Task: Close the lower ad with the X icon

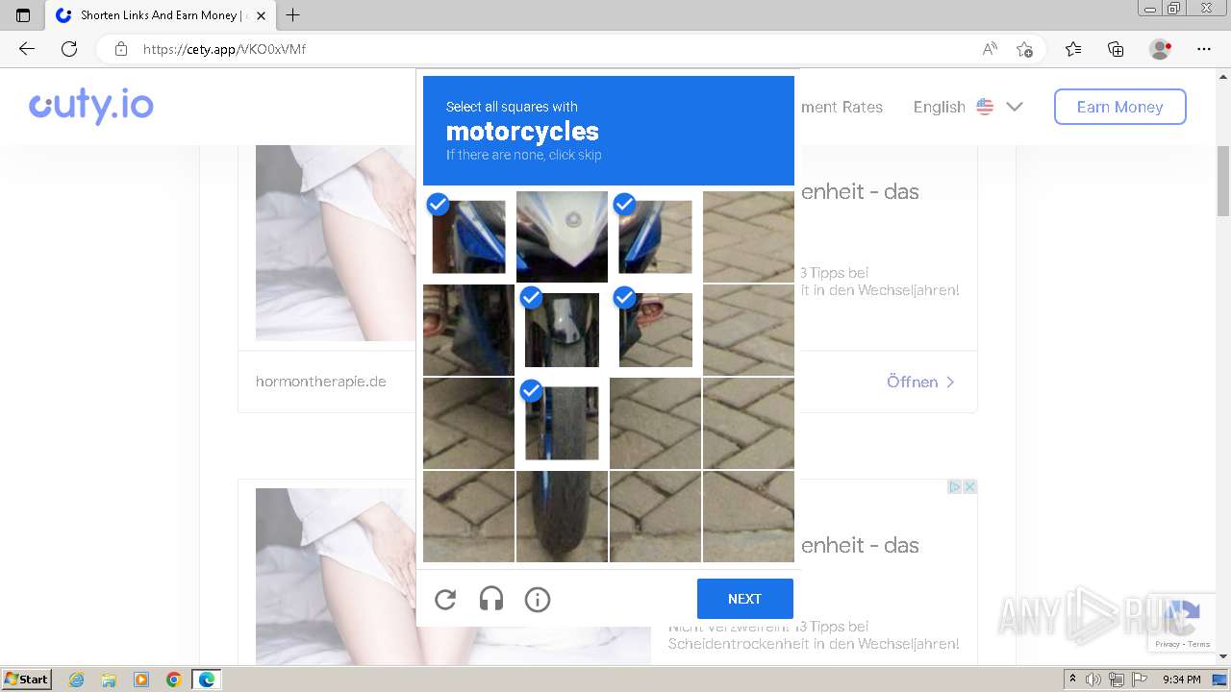Action: point(969,487)
